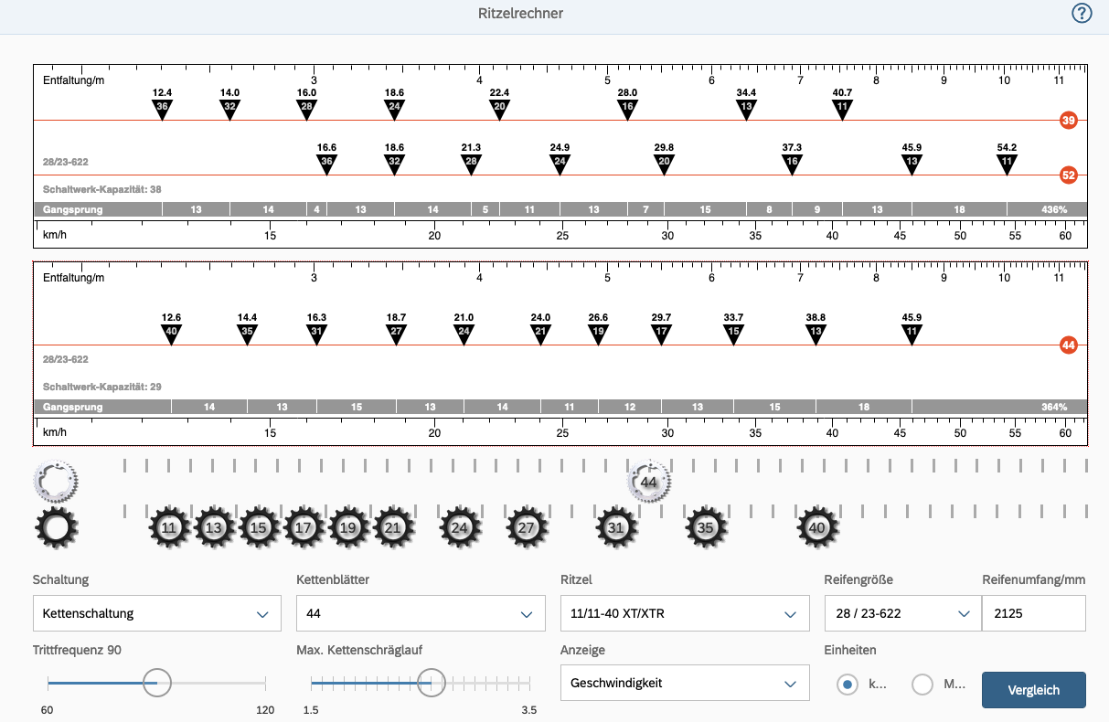Screen dimensions: 1109x722
Task: Click the empty black sprocket icon
Action: (56, 528)
